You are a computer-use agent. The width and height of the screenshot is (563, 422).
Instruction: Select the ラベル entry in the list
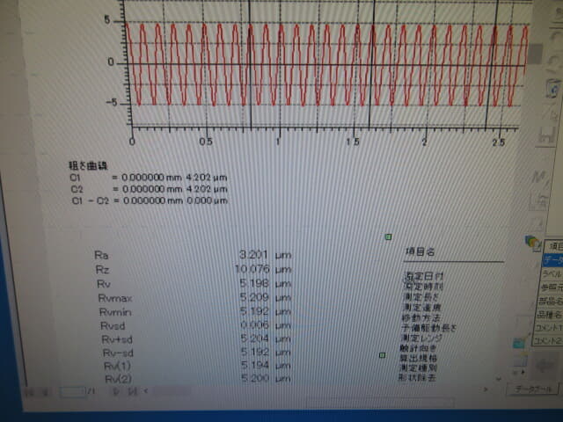552,273
